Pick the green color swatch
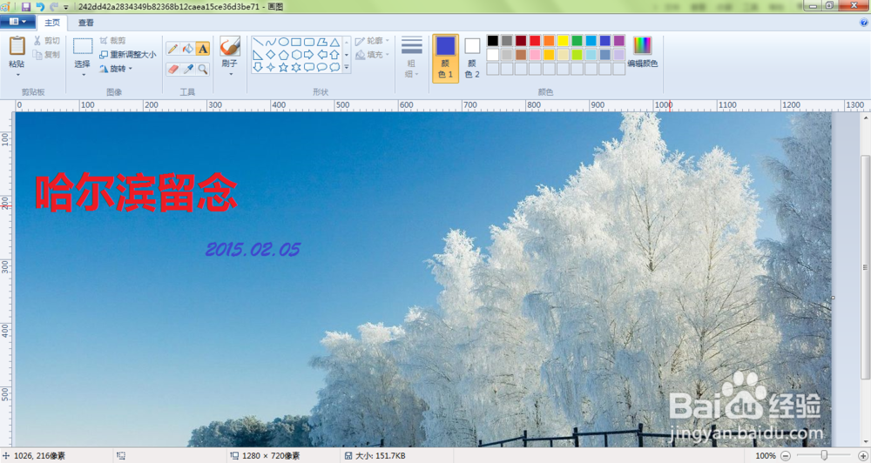The image size is (871, 463). [577, 41]
